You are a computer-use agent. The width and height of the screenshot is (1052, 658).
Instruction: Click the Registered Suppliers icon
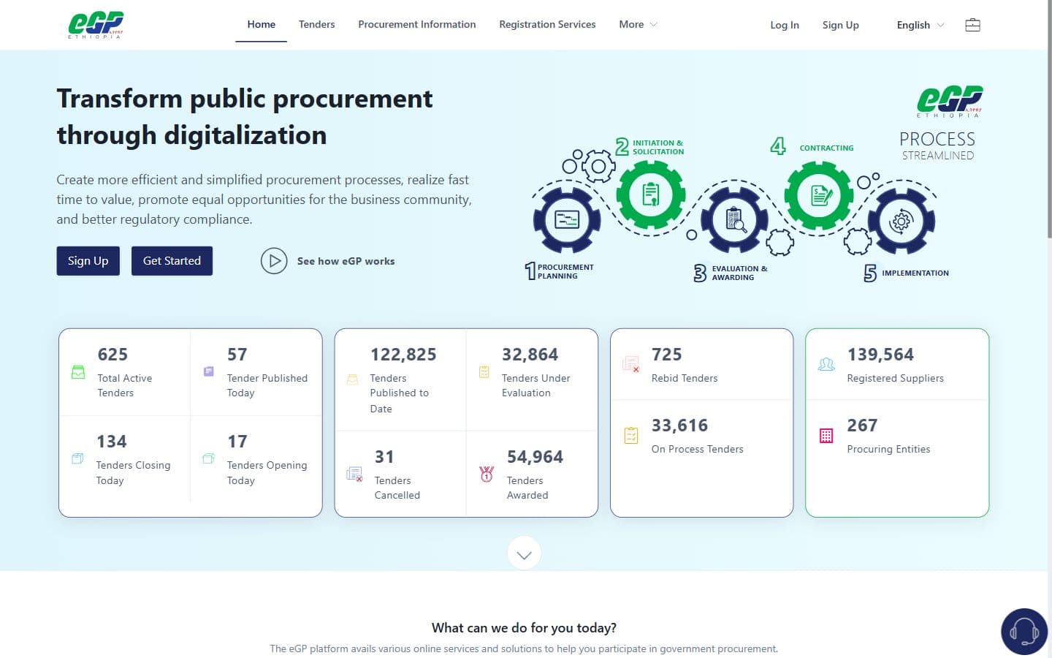click(826, 364)
